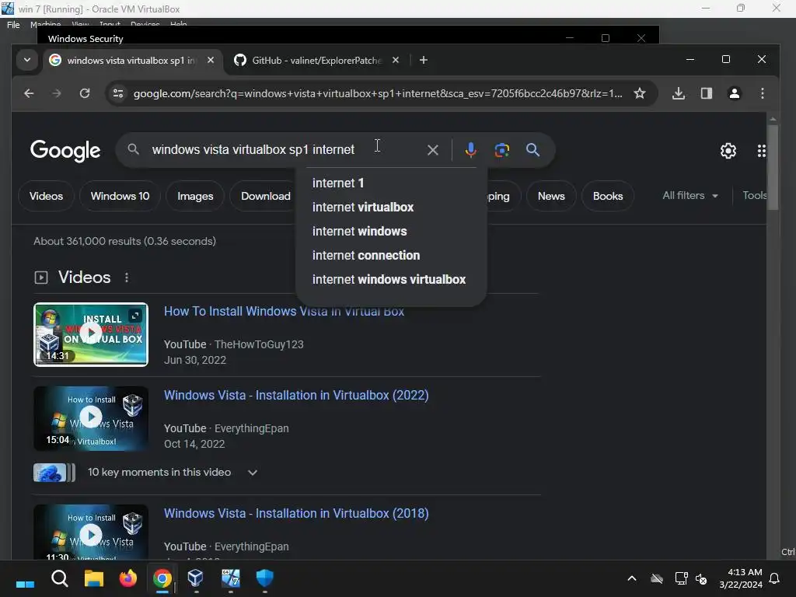Screen dimensions: 796x597
Task: Filter results by Images chip
Action: 195,196
